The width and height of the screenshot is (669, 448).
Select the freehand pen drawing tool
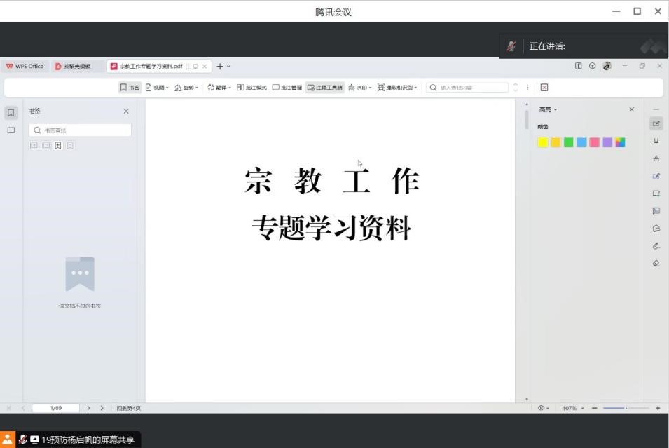656,246
